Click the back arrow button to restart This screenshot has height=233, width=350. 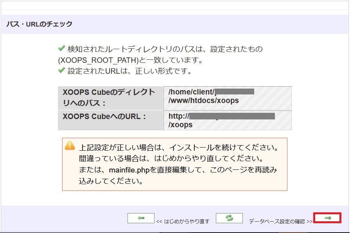[141, 218]
